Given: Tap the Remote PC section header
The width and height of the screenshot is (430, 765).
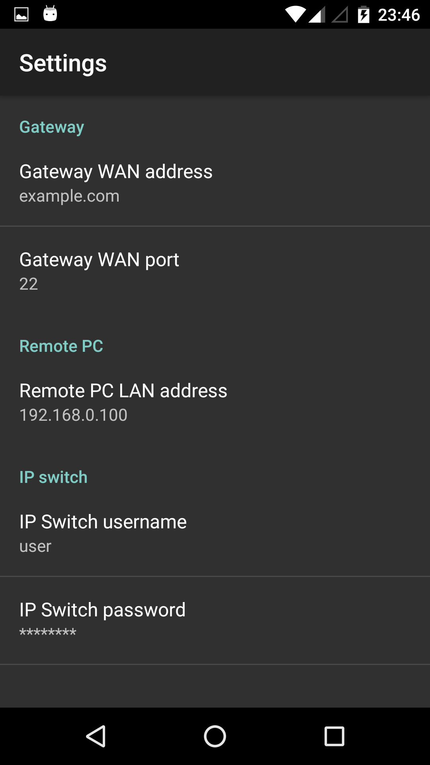Looking at the screenshot, I should pos(61,346).
